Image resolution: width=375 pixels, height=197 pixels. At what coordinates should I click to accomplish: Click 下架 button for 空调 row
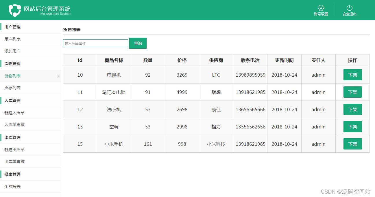pyautogui.click(x=352, y=127)
